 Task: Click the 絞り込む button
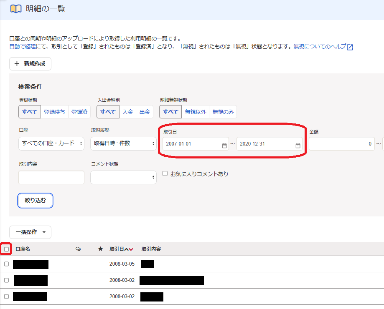click(x=35, y=201)
